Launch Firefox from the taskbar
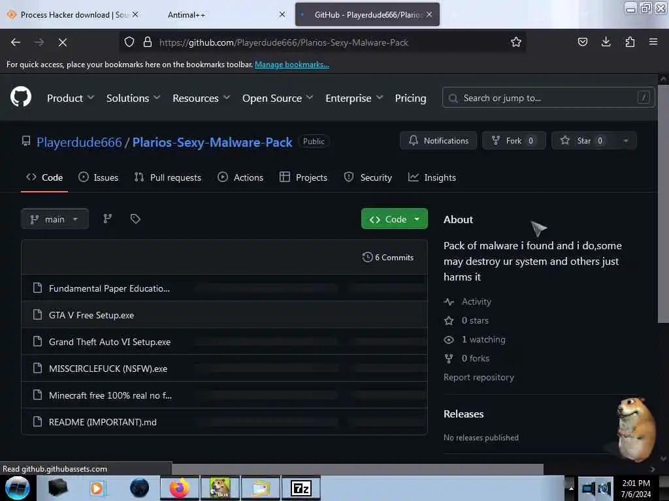 pyautogui.click(x=180, y=488)
